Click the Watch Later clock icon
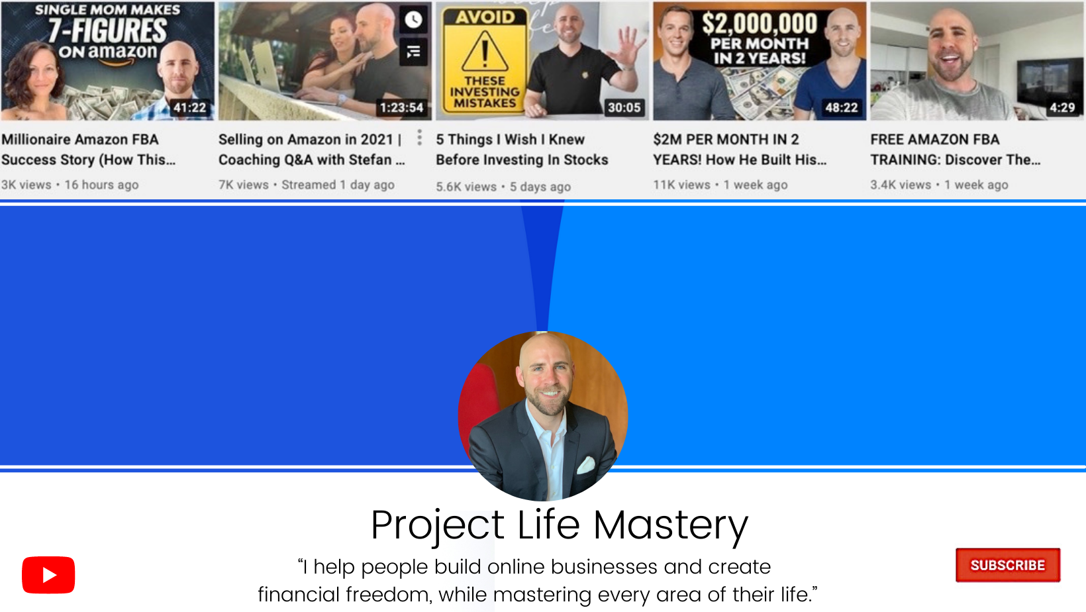 click(x=414, y=20)
